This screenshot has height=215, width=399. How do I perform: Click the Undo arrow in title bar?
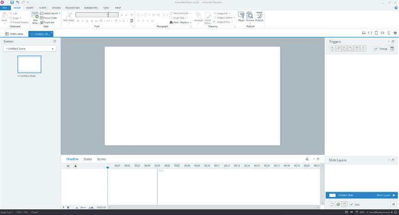(x=18, y=2)
